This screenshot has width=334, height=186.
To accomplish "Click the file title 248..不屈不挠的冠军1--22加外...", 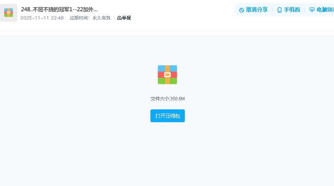I will pyautogui.click(x=59, y=10).
